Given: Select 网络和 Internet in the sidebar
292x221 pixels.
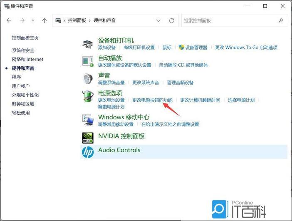Looking at the screenshot, I should click(27, 59).
